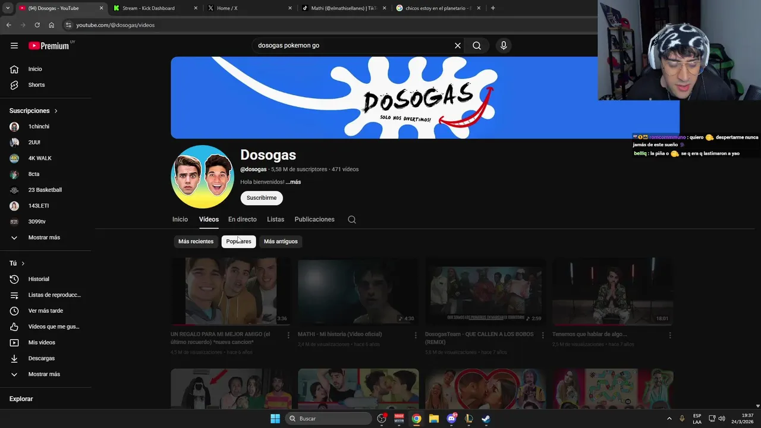This screenshot has width=761, height=428.
Task: Show hidden system tray icons
Action: pyautogui.click(x=669, y=418)
